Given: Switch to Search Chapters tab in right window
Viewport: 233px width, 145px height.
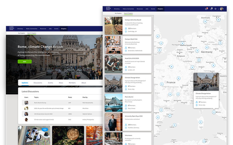Looking at the screenshot, I should 128,13.
